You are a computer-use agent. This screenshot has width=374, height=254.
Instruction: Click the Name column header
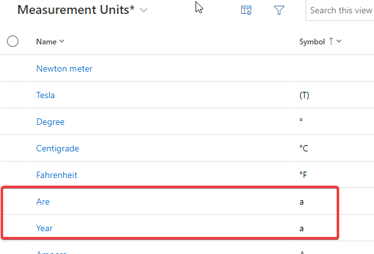click(46, 42)
